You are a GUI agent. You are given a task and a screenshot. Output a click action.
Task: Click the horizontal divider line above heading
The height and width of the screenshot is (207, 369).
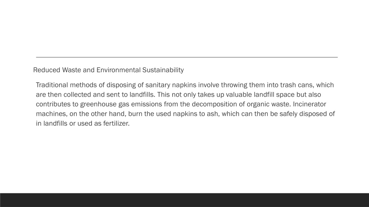(187, 57)
